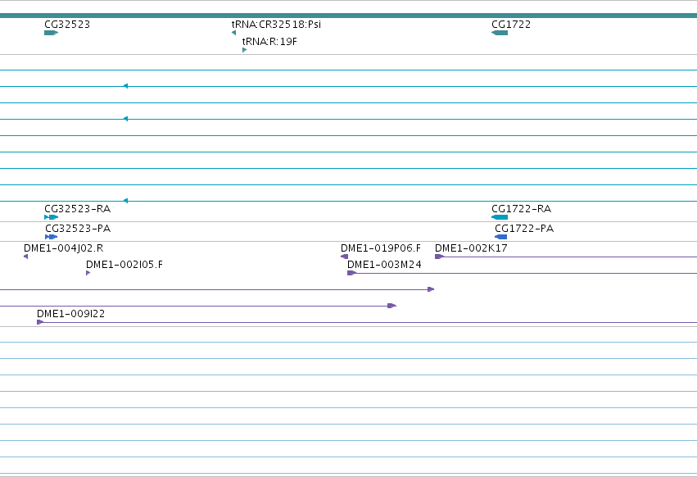Viewport: 697px width, 477px height.
Task: Click the DME1-009I22 label
Action: [x=71, y=314]
